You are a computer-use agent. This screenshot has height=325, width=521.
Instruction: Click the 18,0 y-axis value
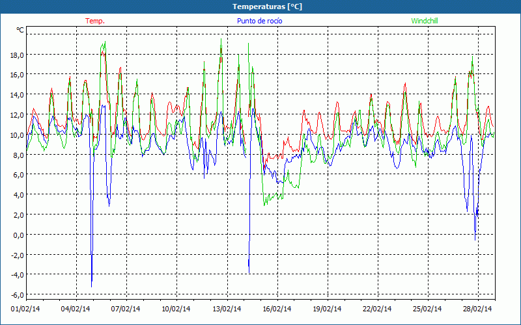tap(17, 55)
